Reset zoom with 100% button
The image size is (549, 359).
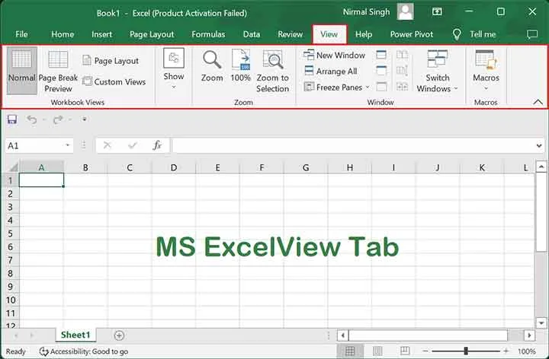coord(240,66)
